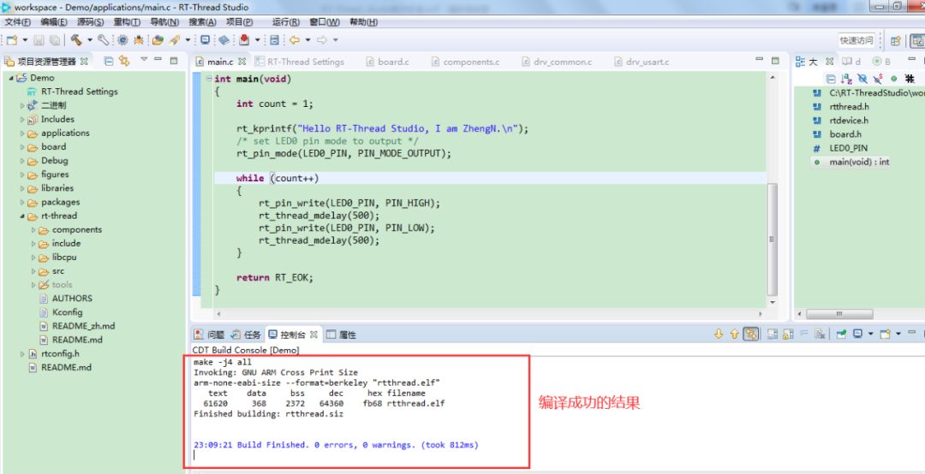Image resolution: width=925 pixels, height=474 pixels.
Task: Switch to drv_usart.c editor tab
Action: click(642, 62)
